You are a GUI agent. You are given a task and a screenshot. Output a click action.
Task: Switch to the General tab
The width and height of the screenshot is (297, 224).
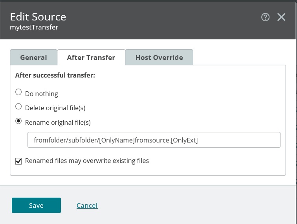tap(33, 57)
